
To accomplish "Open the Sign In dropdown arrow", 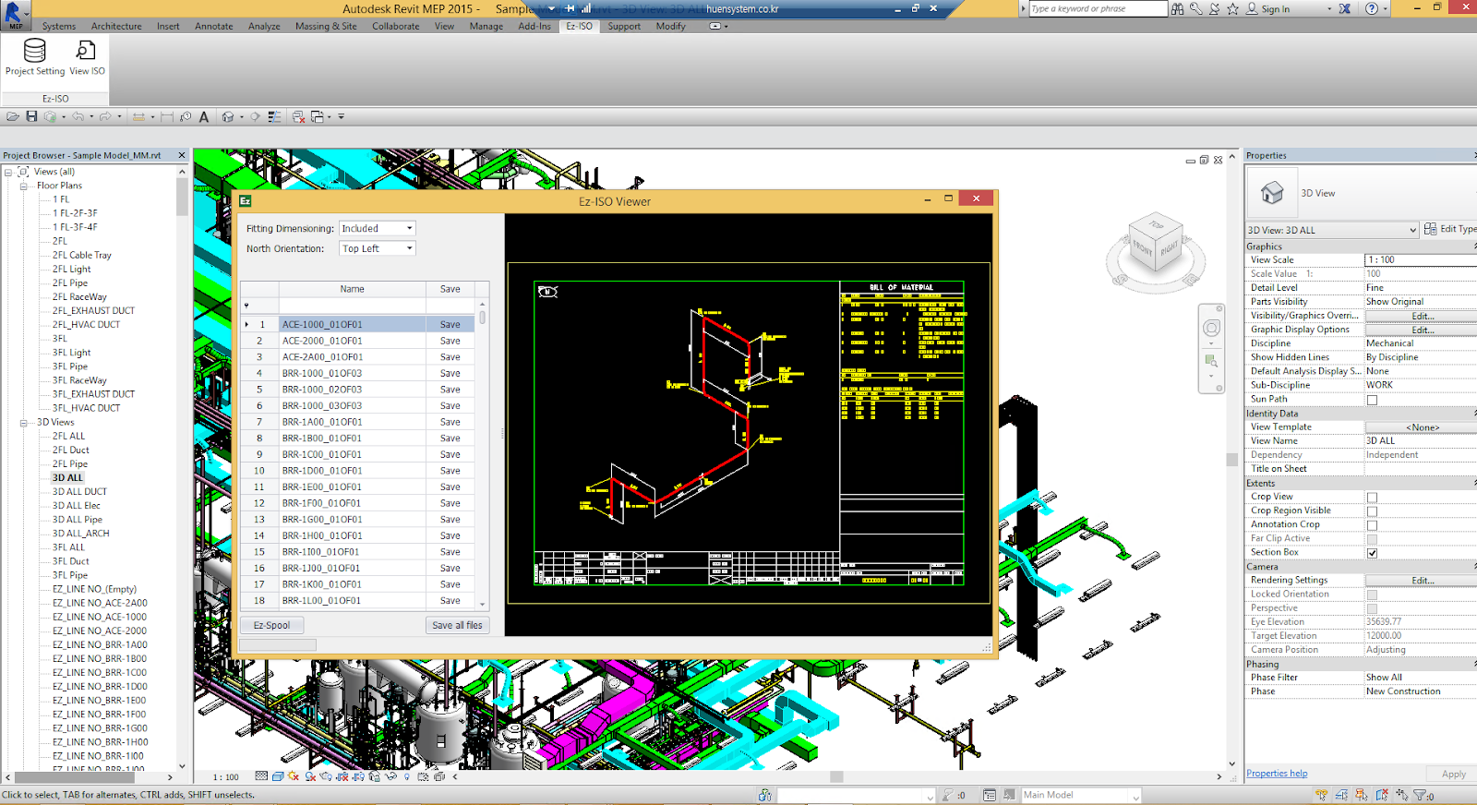I will point(1328,9).
